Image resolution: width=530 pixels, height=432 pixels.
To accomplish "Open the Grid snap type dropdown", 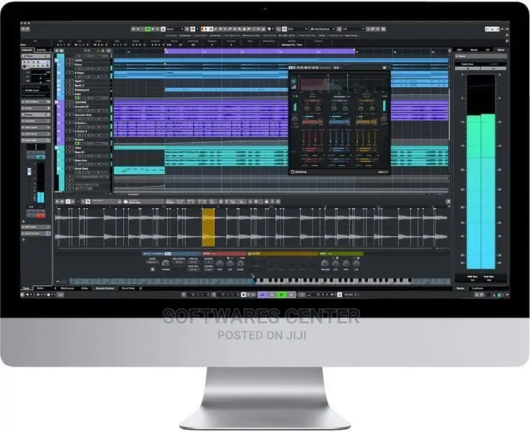I will (x=297, y=29).
